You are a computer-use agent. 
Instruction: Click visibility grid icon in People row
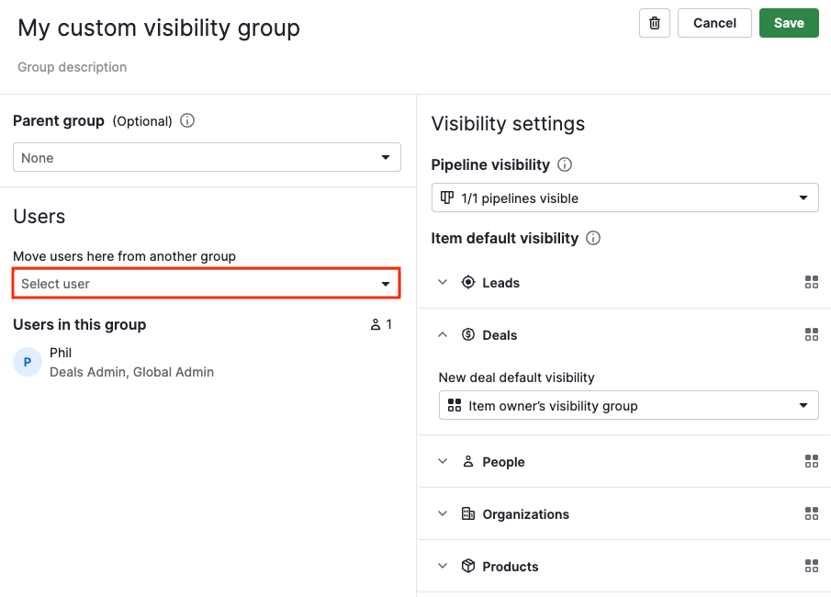[x=811, y=462]
